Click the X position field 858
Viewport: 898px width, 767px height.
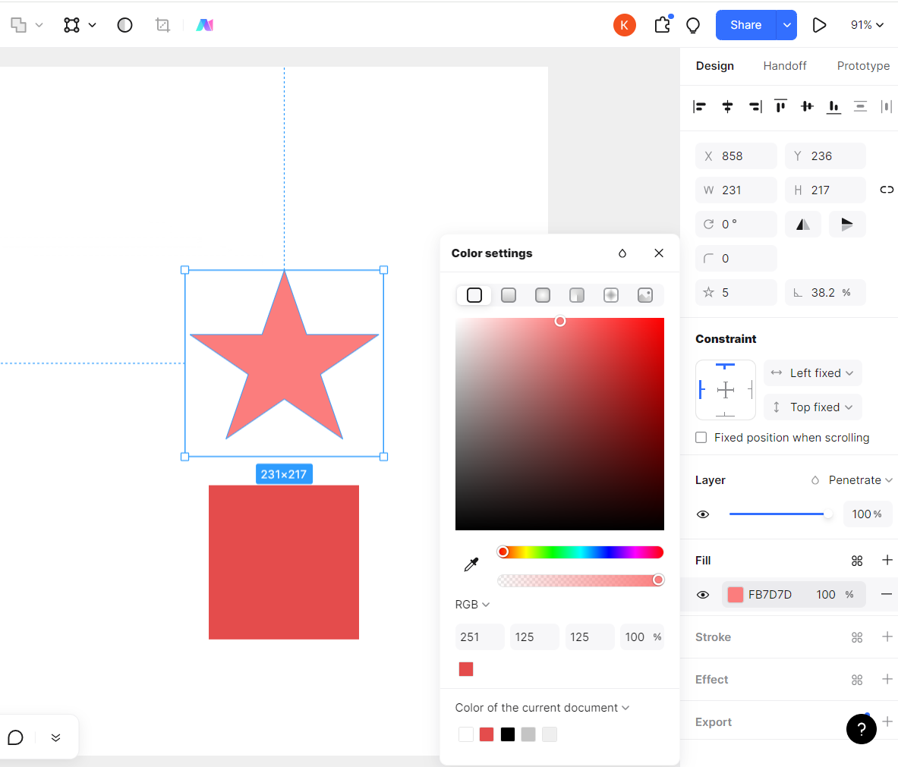pyautogui.click(x=736, y=156)
